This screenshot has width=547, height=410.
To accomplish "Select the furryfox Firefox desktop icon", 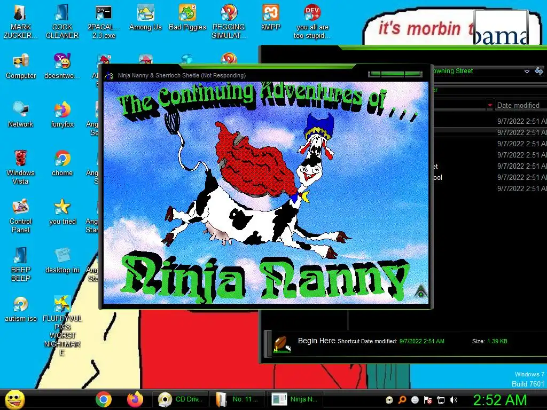I will 62,115.
